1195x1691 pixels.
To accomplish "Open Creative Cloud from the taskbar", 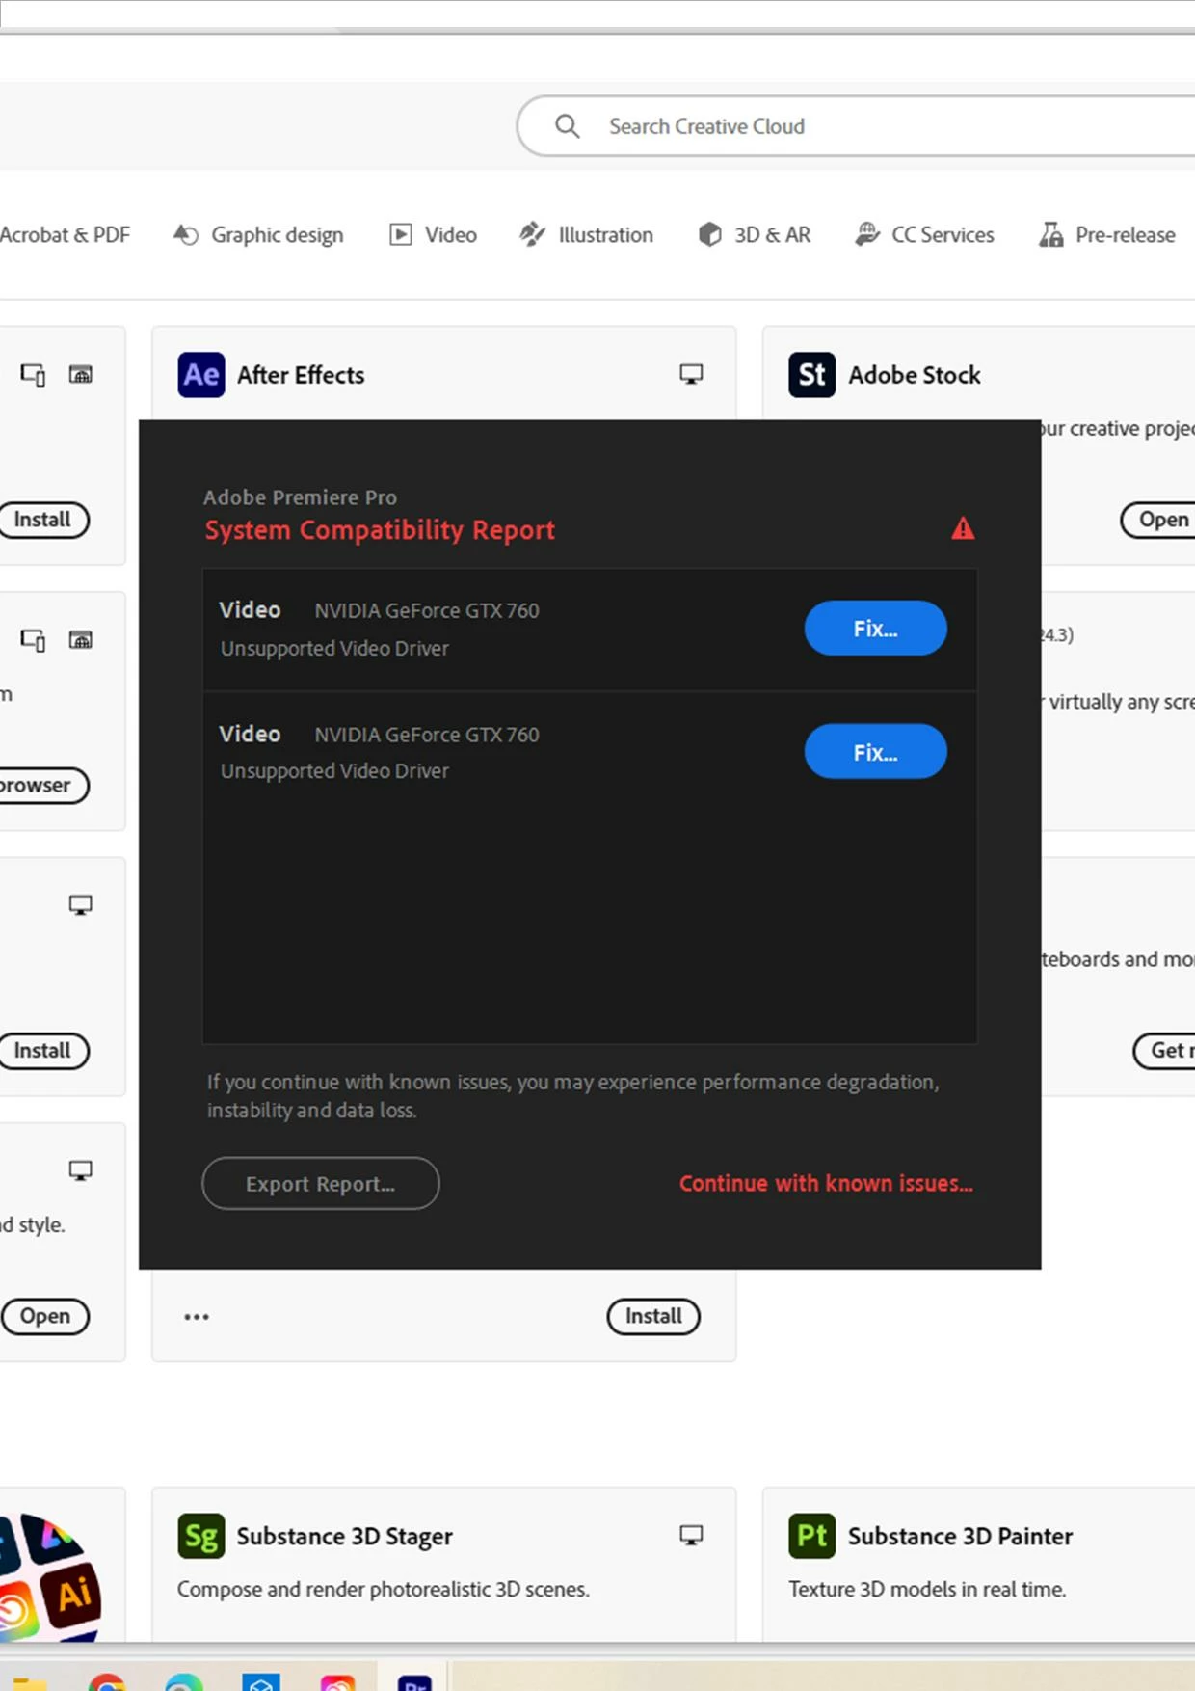I will pos(337,1682).
